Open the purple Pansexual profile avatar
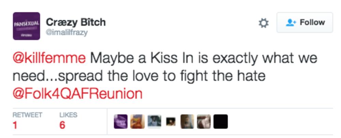The width and height of the screenshot is (341, 138). pyautogui.click(x=26, y=26)
